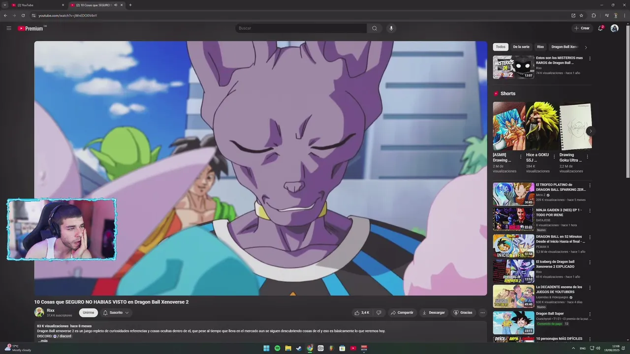Open Hice a GOKU SSJ short
The width and height of the screenshot is (630, 354).
(542, 126)
